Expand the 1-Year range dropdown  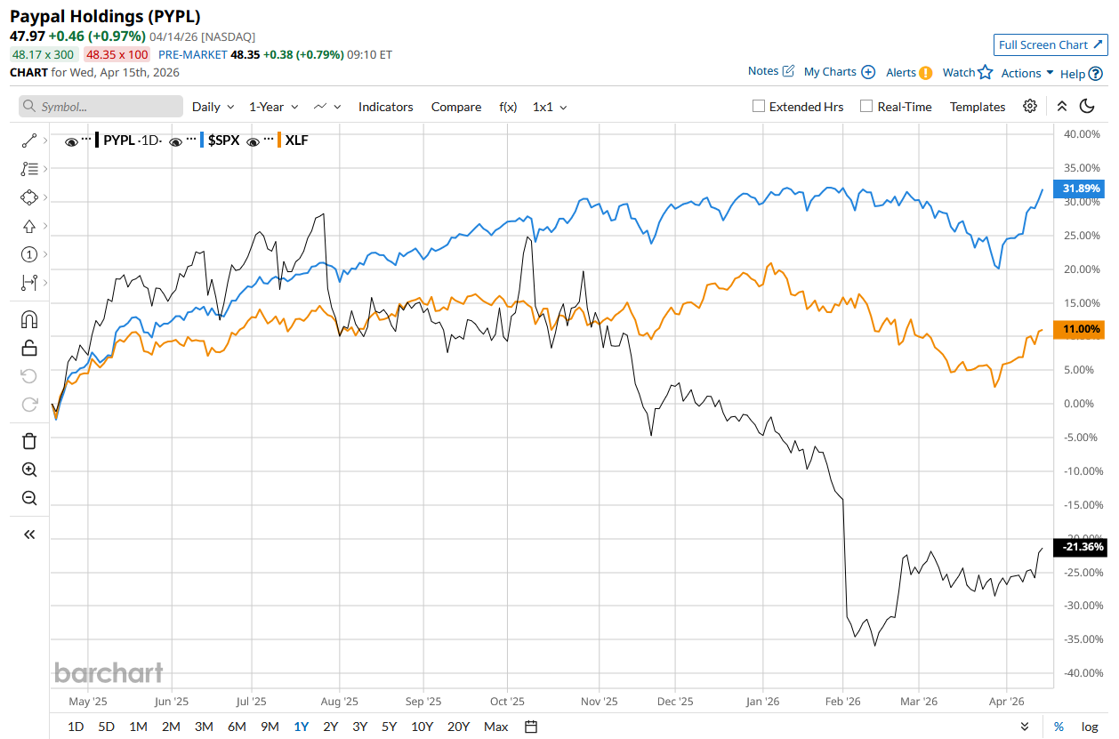click(x=273, y=107)
